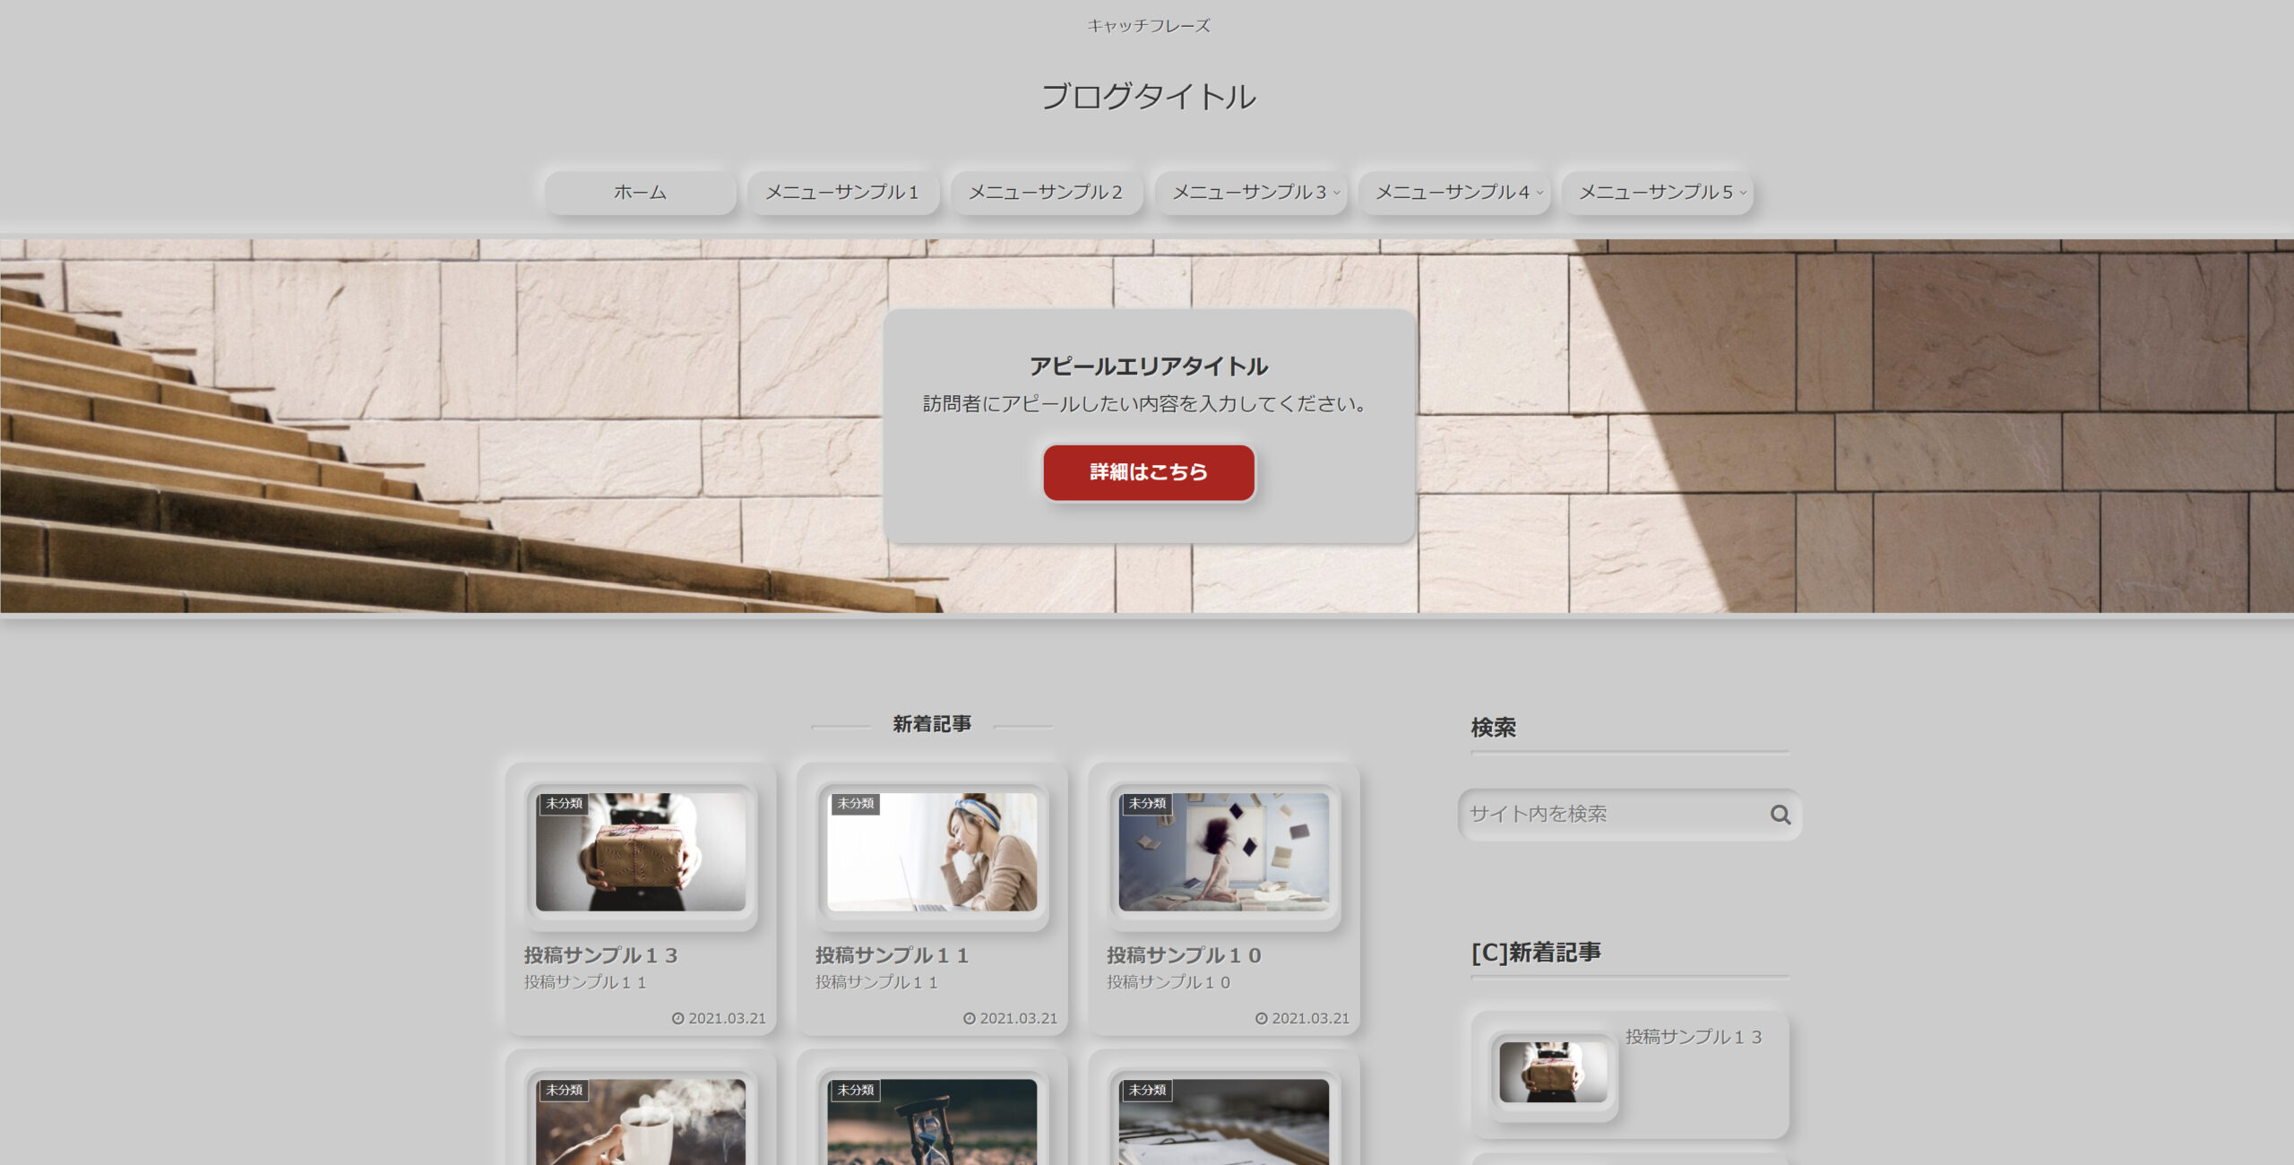The width and height of the screenshot is (2294, 1165).
Task: Open 投稿サンプル10 floating books thumbnail
Action: point(1223,856)
